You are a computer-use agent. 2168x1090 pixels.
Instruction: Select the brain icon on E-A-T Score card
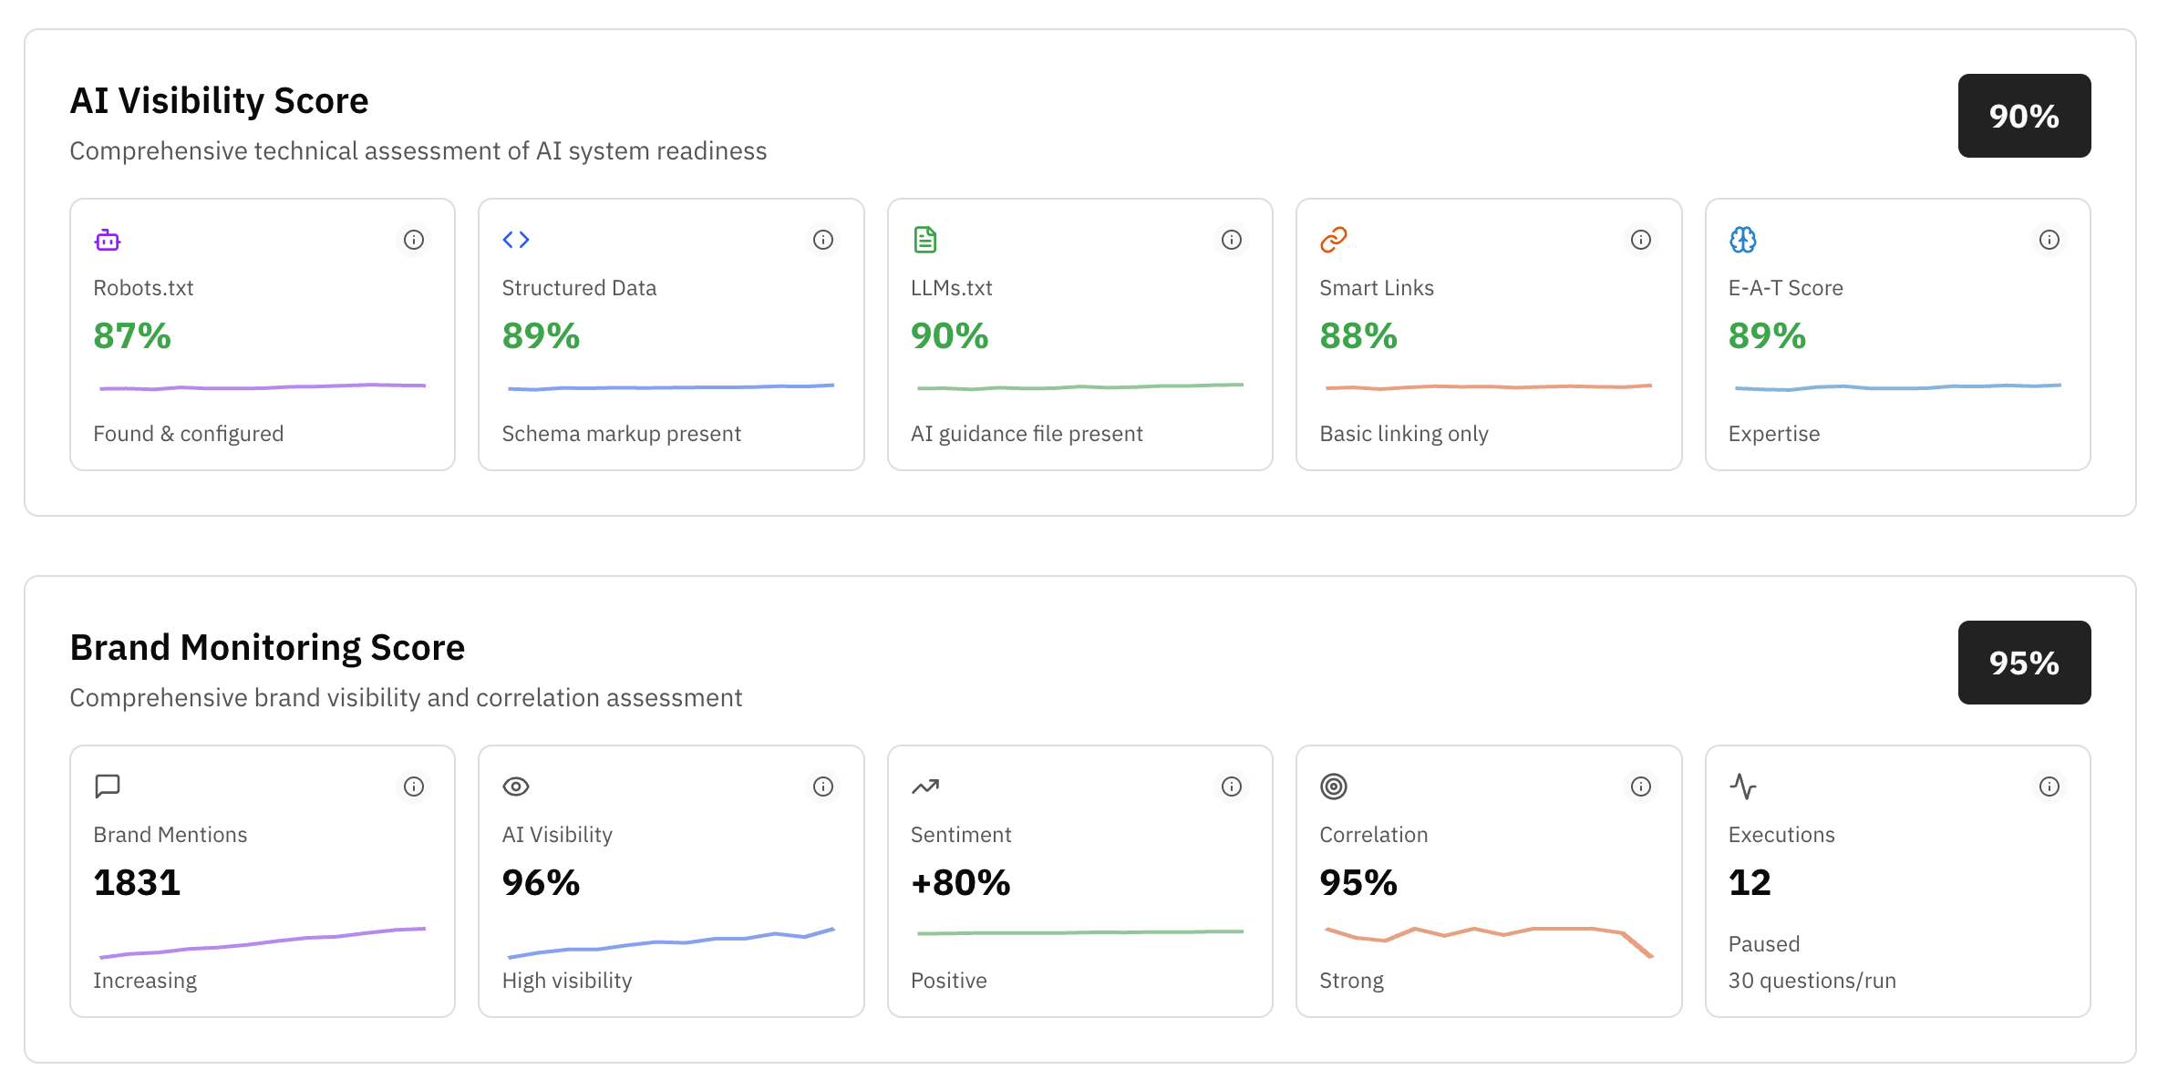pyautogui.click(x=1742, y=240)
